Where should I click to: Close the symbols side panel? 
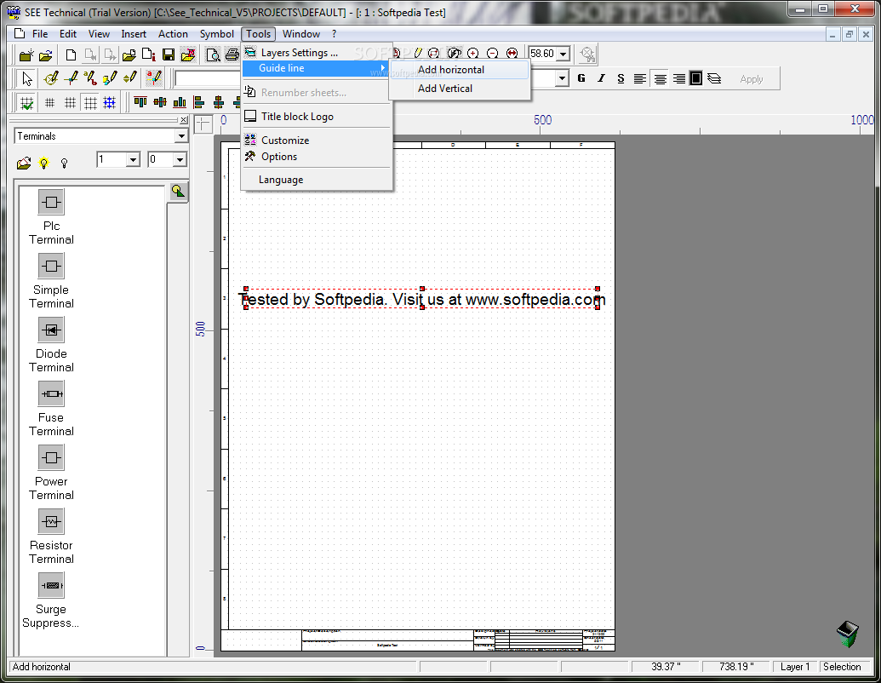coord(183,120)
